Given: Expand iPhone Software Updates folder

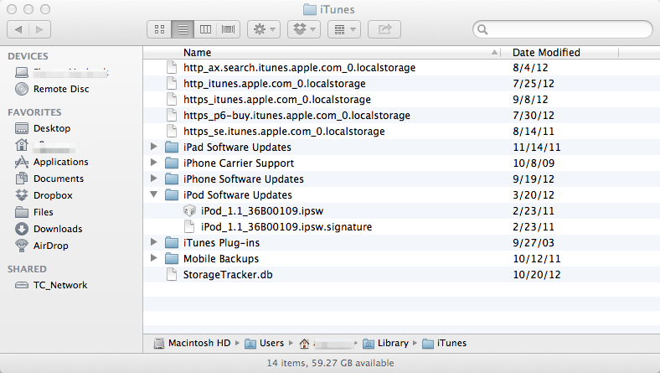Looking at the screenshot, I should click(154, 179).
